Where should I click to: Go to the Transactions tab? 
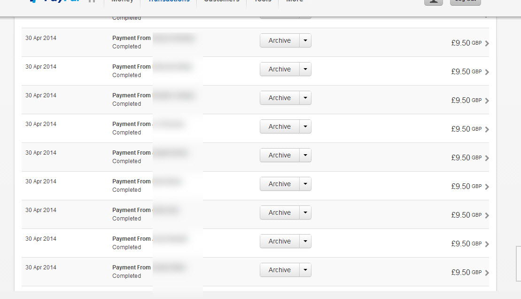coord(169,1)
